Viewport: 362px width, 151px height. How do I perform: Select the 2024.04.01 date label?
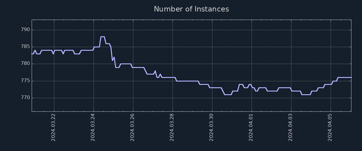tap(251, 127)
